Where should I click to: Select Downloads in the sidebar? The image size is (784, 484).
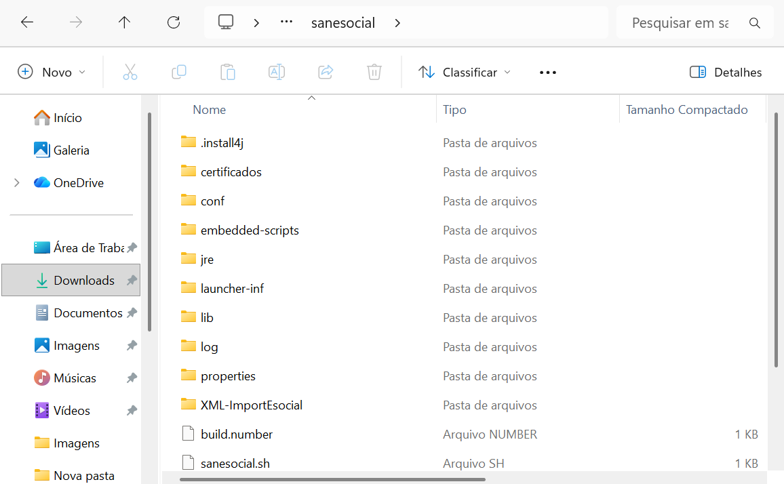pyautogui.click(x=71, y=280)
